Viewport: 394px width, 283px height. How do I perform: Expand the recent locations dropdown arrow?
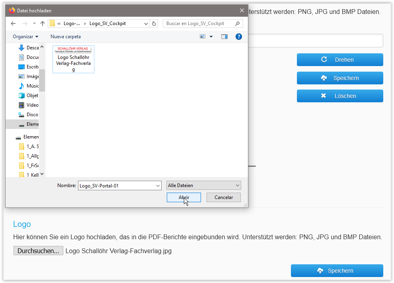click(34, 23)
